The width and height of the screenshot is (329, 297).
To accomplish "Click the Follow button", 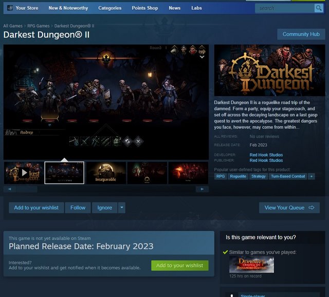I will [78, 208].
